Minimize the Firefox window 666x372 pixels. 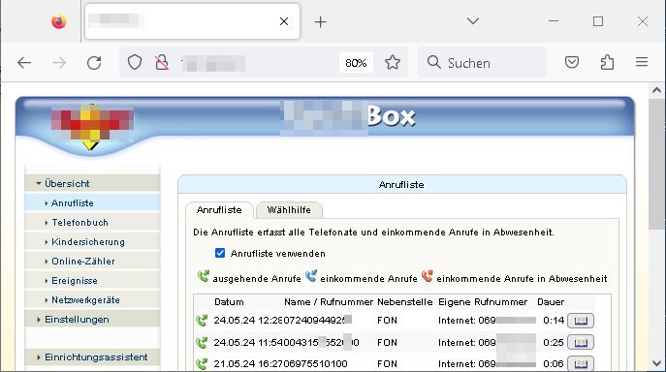click(554, 20)
